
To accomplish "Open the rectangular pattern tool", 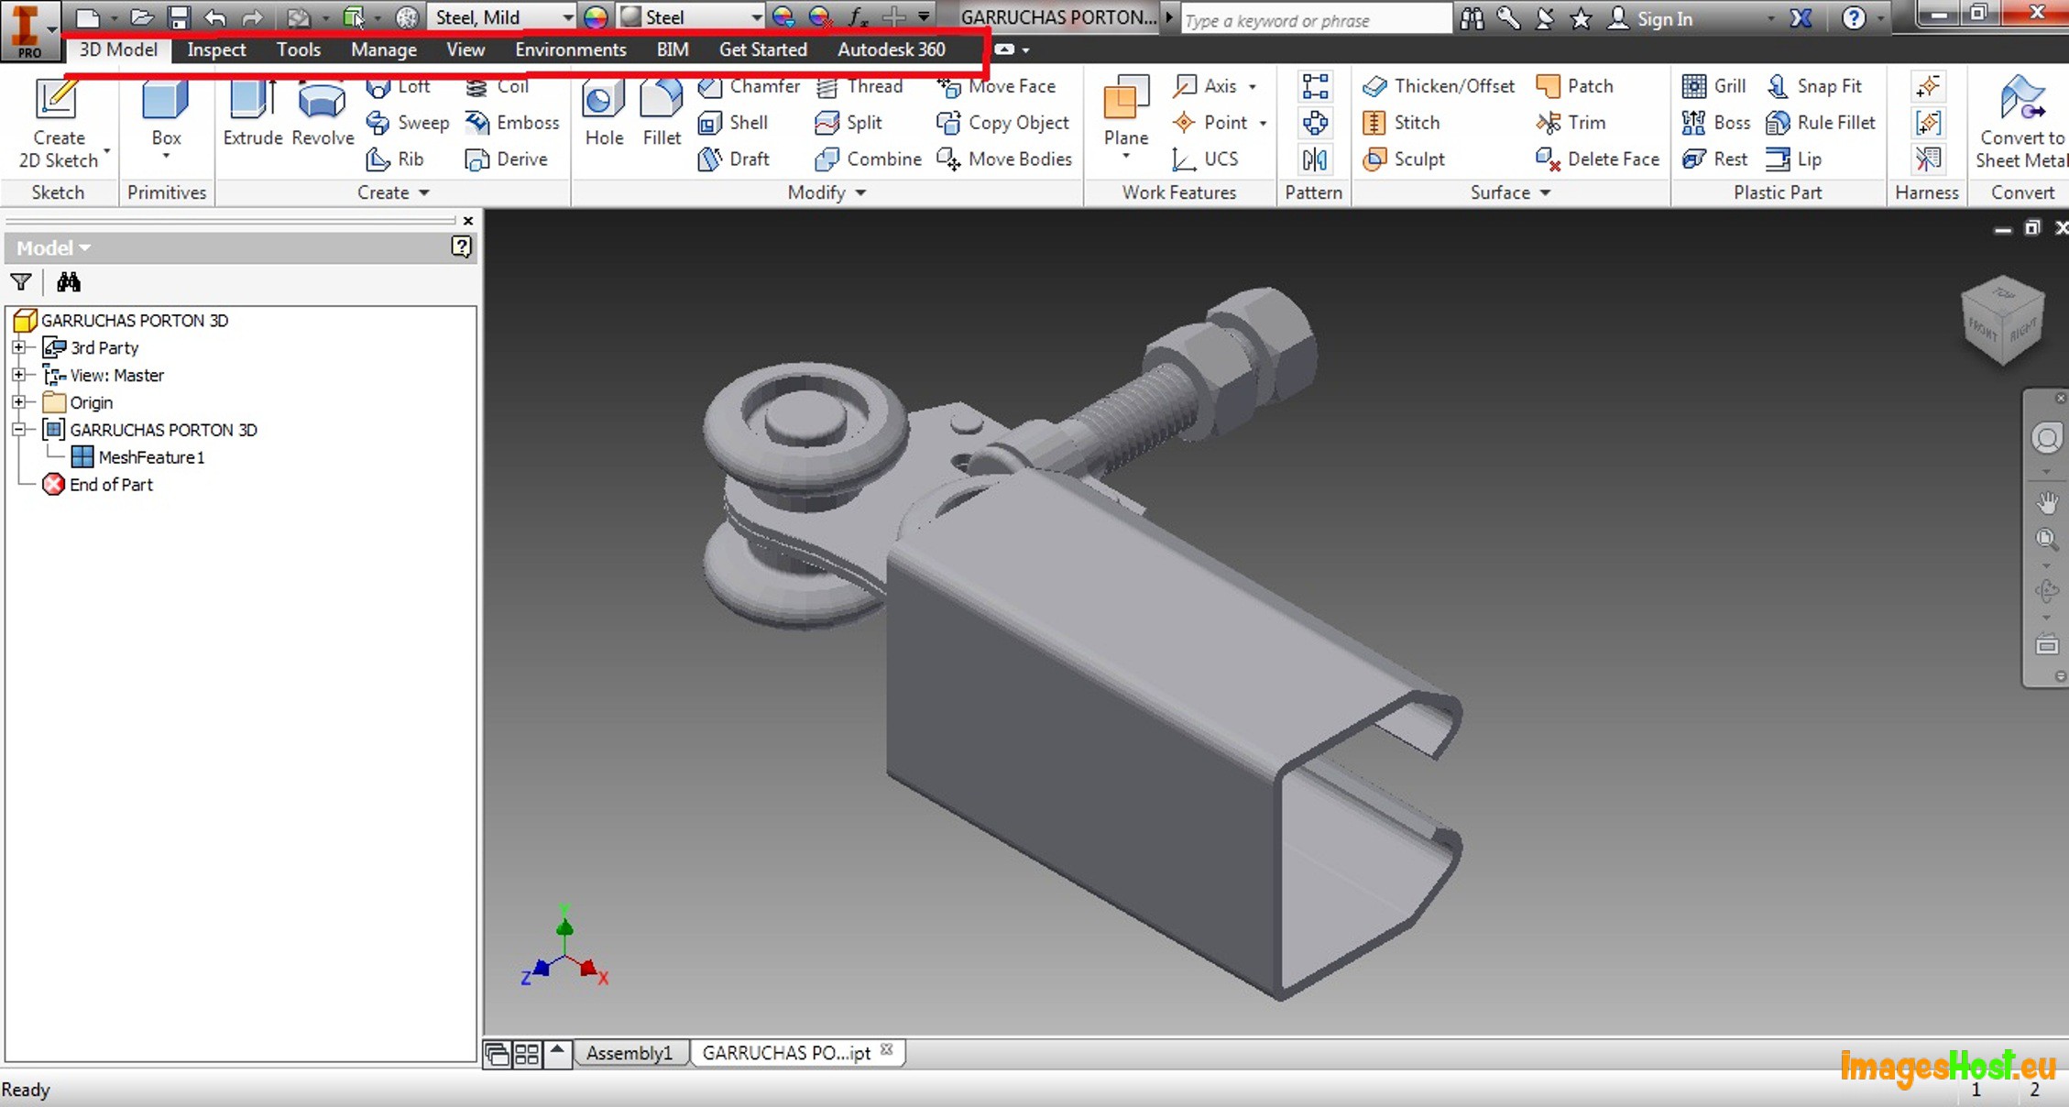I will coord(1315,86).
